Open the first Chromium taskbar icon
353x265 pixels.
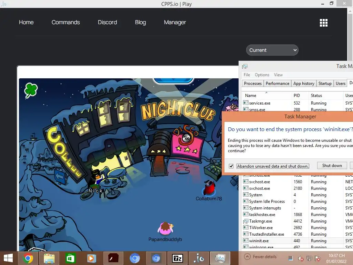coord(135,258)
